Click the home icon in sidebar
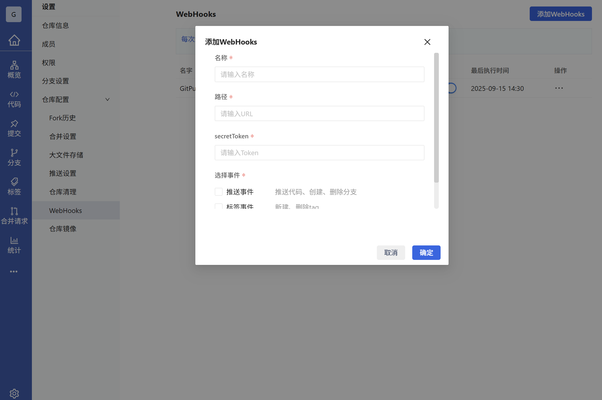 pyautogui.click(x=14, y=40)
